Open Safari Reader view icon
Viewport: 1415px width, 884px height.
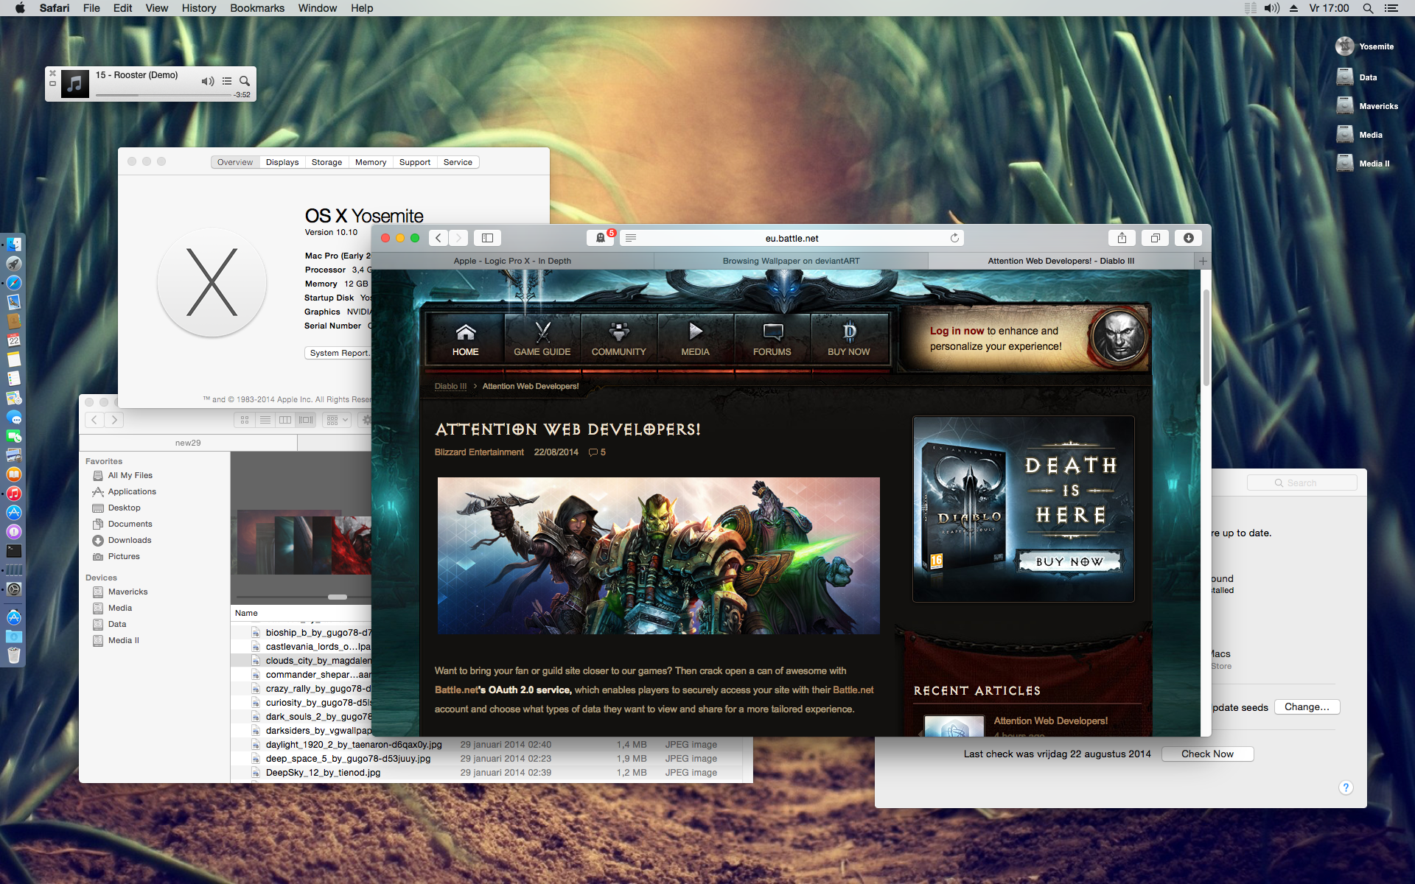631,238
